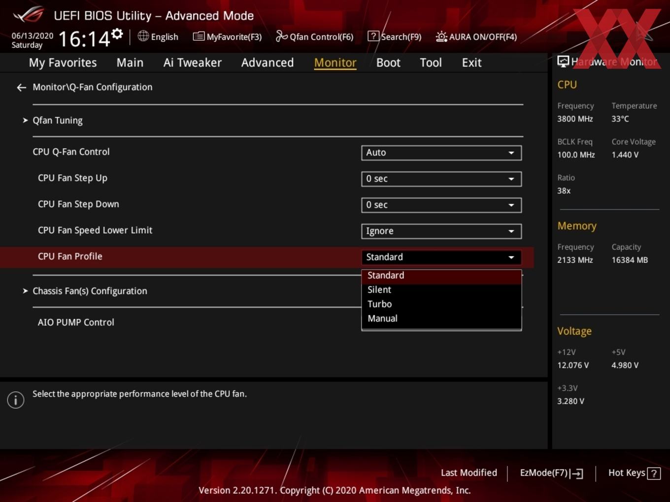
Task: Choose Silent fan profile option
Action: pos(441,290)
